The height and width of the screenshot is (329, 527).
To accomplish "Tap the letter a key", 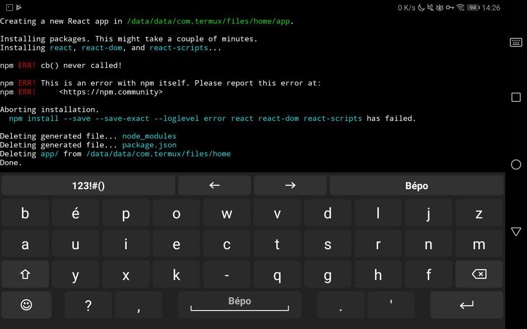I will point(25,244).
